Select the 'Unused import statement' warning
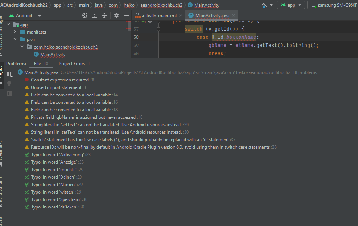Viewport: 358px width, 226px height. pos(56,87)
